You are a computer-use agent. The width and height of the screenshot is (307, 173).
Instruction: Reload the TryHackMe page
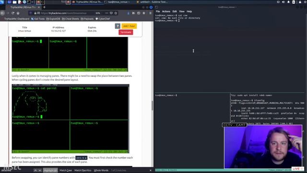tap(13, 13)
